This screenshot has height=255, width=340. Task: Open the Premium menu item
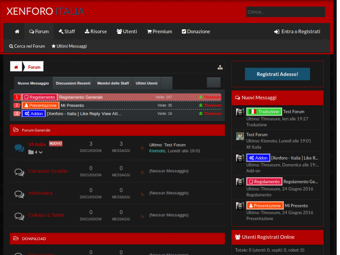tap(159, 31)
